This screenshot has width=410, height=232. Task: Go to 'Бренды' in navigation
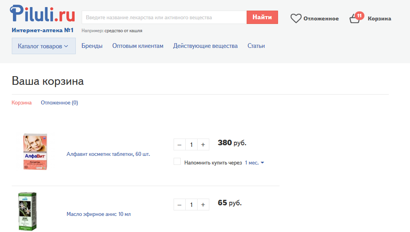pos(92,46)
